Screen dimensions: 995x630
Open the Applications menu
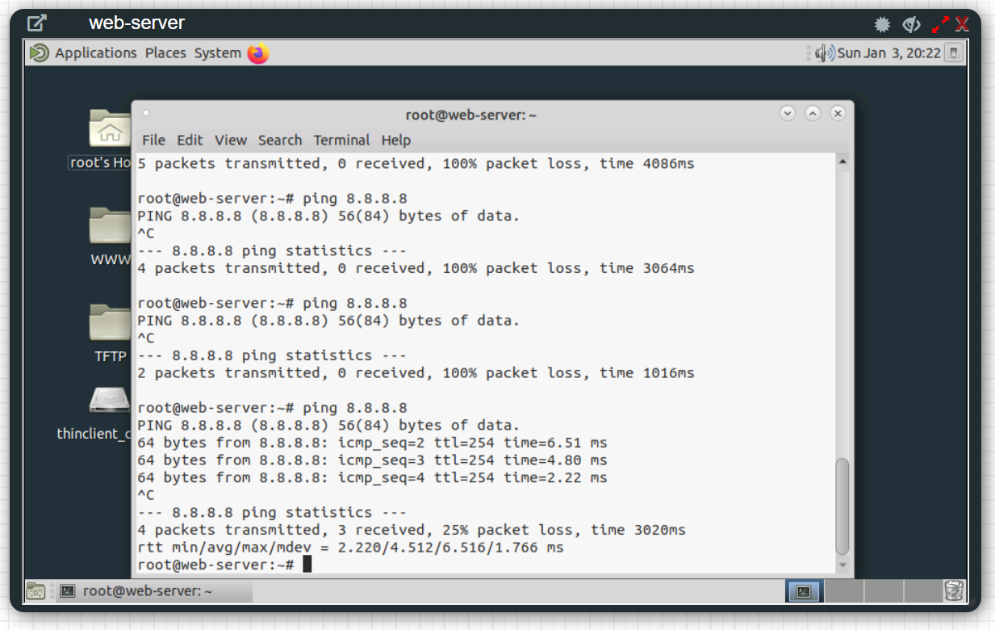(x=95, y=53)
